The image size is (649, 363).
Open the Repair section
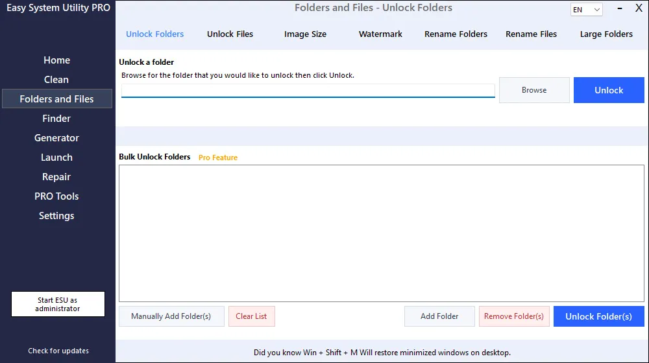pyautogui.click(x=56, y=176)
